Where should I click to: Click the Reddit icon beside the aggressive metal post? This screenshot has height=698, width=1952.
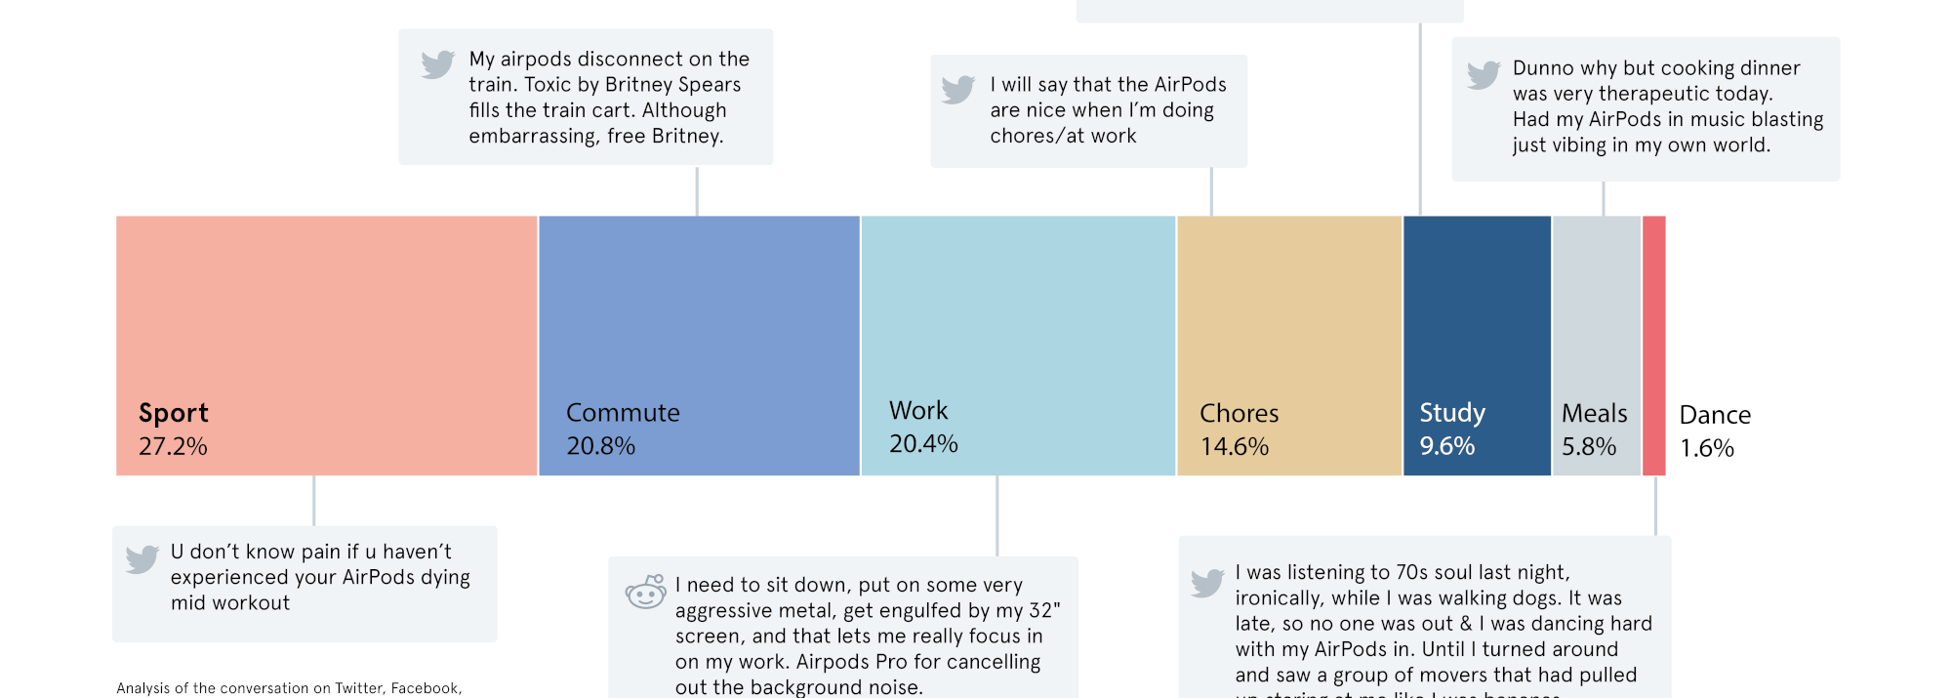click(645, 592)
